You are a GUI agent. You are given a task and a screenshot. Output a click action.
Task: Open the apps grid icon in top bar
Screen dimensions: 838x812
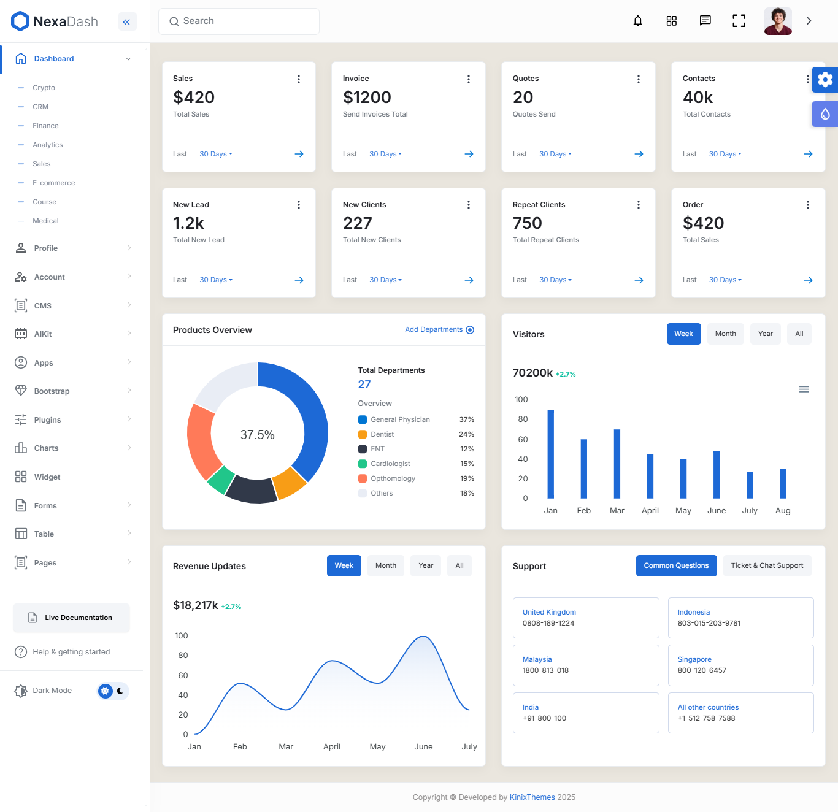click(671, 21)
